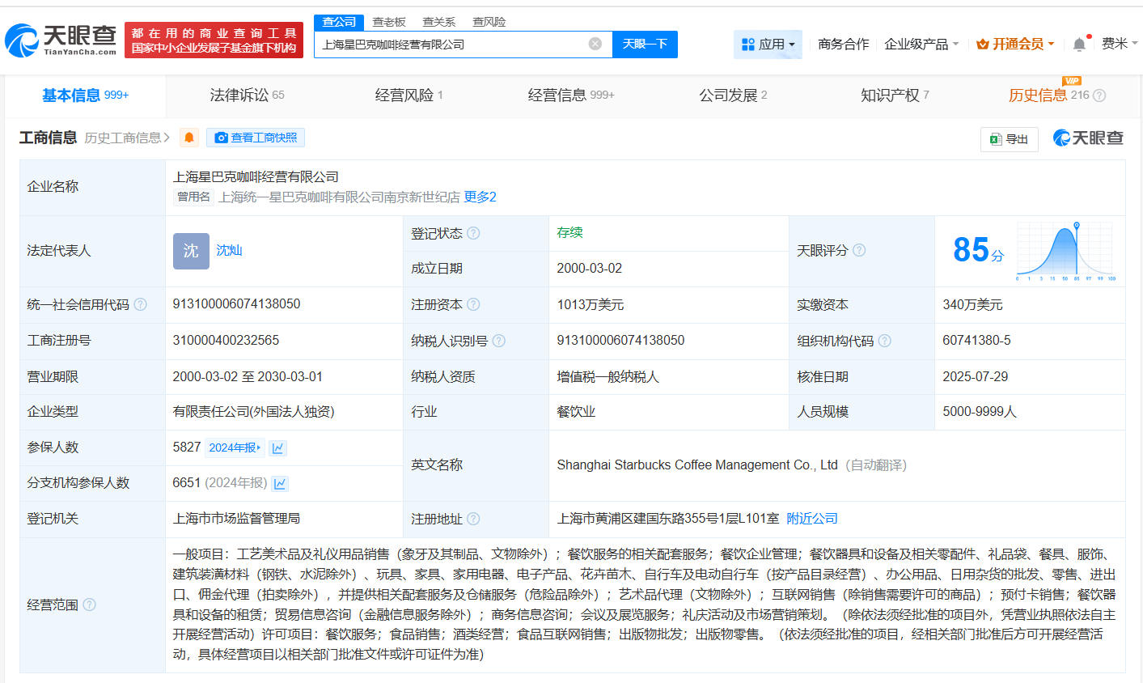1143x683 pixels.
Task: Click inside the company search input field
Action: (453, 45)
